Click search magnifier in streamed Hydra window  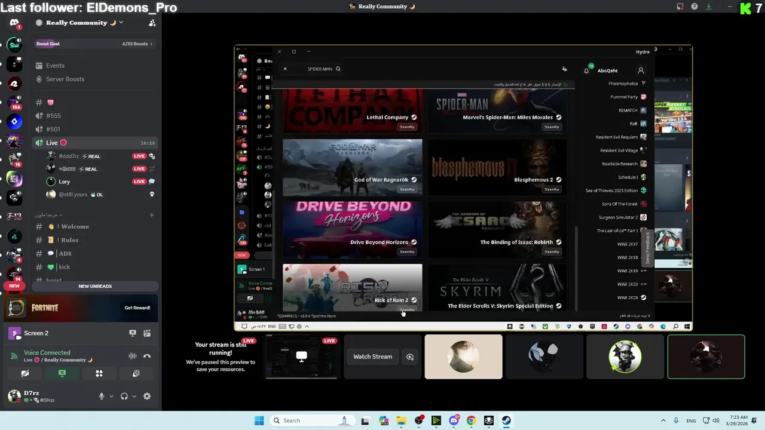click(x=338, y=69)
